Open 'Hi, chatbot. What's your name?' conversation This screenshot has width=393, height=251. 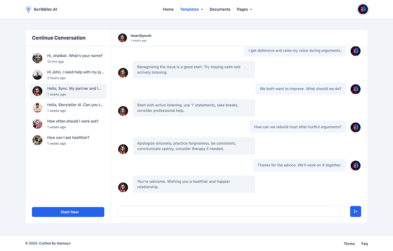point(68,58)
